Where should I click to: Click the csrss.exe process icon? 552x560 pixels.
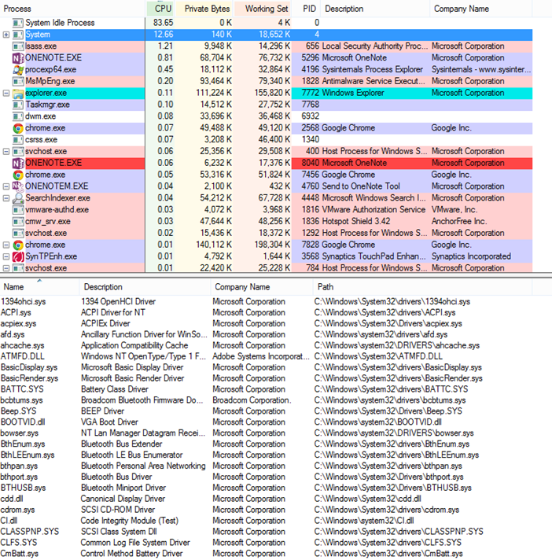click(x=18, y=140)
